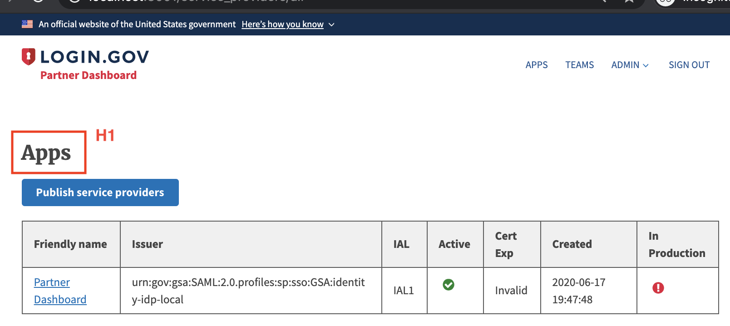Click the LOGIN.GOV wordmark
The width and height of the screenshot is (730, 326).
click(94, 57)
